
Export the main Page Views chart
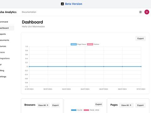(x=141, y=39)
